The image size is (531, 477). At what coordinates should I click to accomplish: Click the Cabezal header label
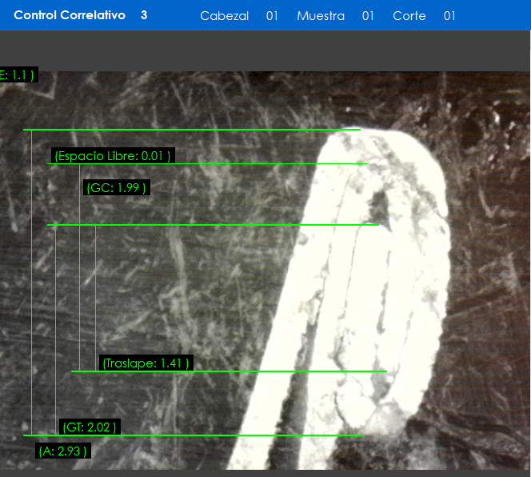click(224, 16)
